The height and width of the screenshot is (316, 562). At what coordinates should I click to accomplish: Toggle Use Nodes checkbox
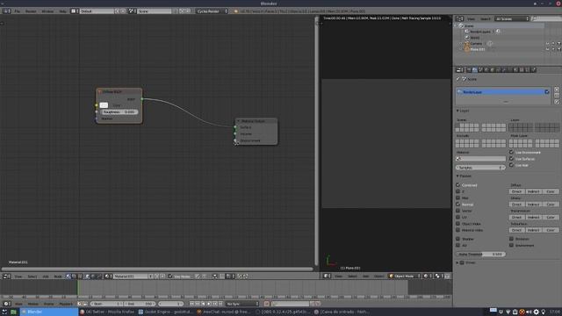click(x=170, y=276)
